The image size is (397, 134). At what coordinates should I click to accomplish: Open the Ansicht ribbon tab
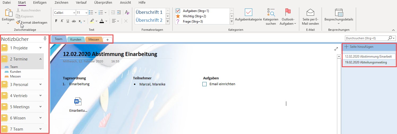(125, 3)
